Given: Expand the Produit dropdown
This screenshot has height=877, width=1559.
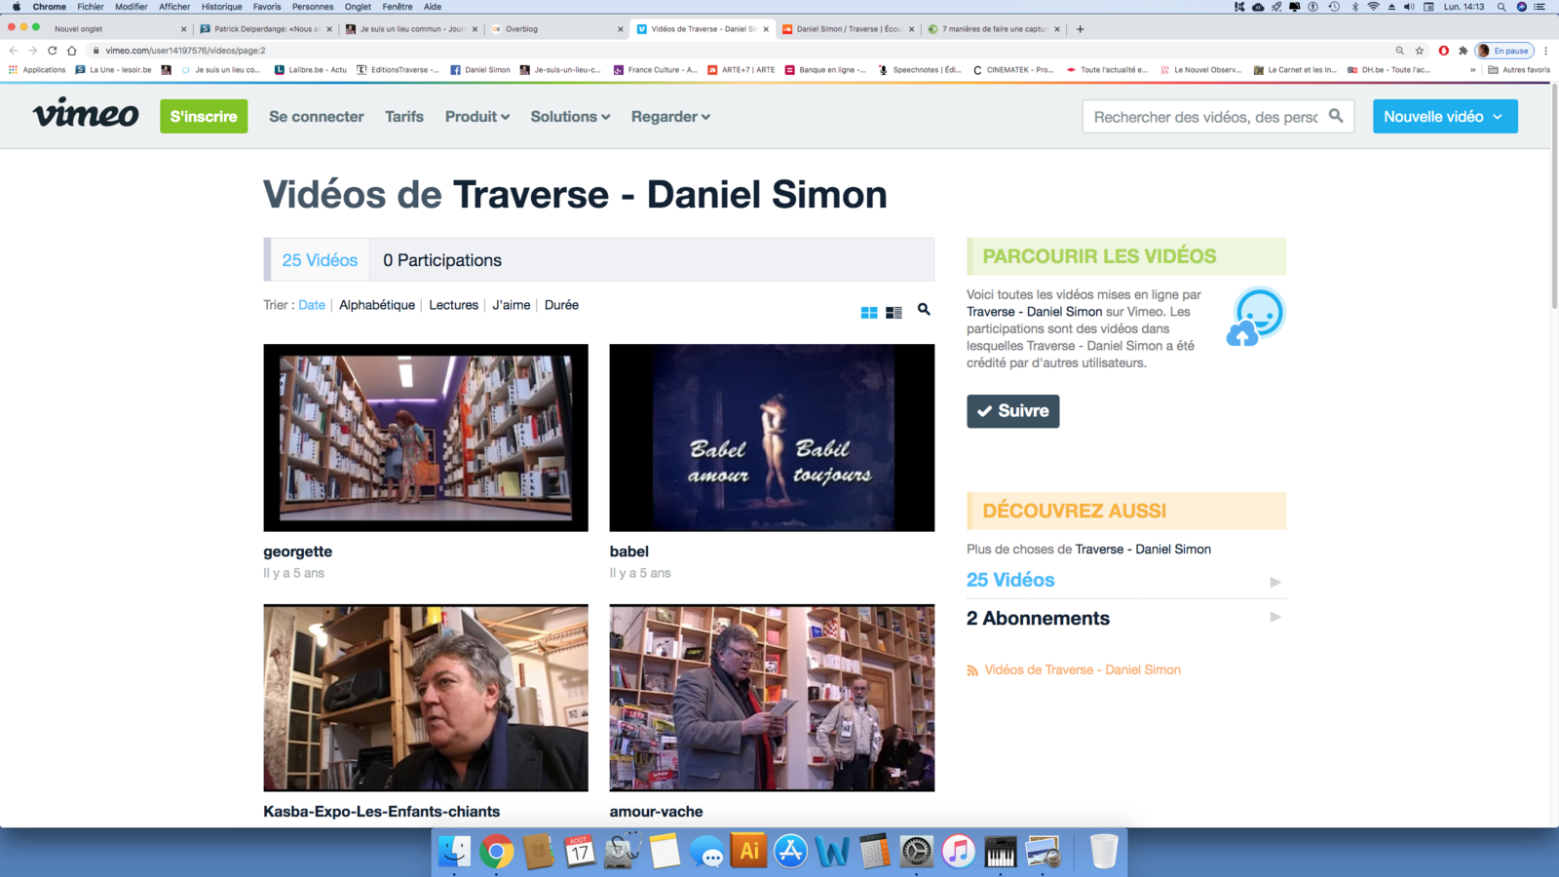Looking at the screenshot, I should (x=477, y=116).
